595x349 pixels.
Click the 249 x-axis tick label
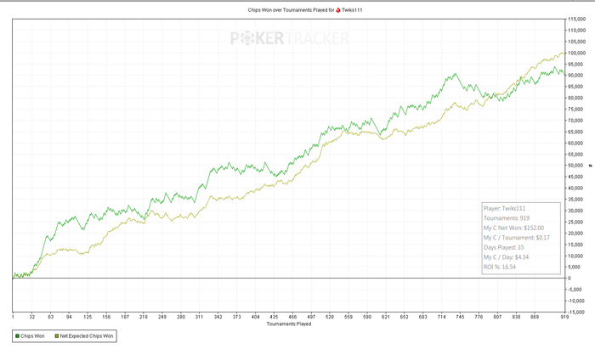tap(162, 317)
